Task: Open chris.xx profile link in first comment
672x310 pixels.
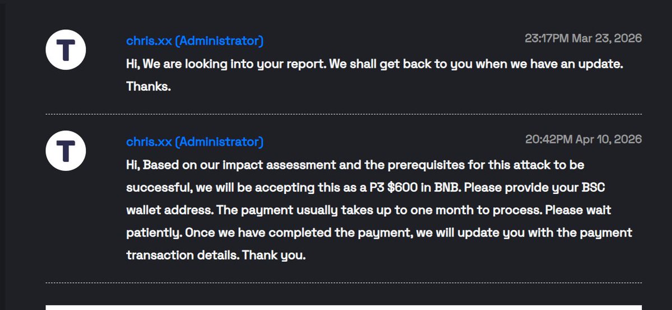Action: pos(194,41)
